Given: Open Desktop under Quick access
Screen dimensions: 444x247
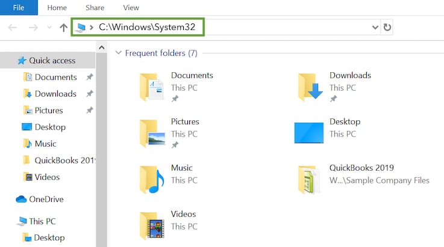Looking at the screenshot, I should click(50, 127).
